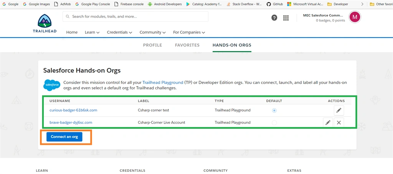The image size is (393, 174).
Task: Click the Type column header
Action: [219, 101]
